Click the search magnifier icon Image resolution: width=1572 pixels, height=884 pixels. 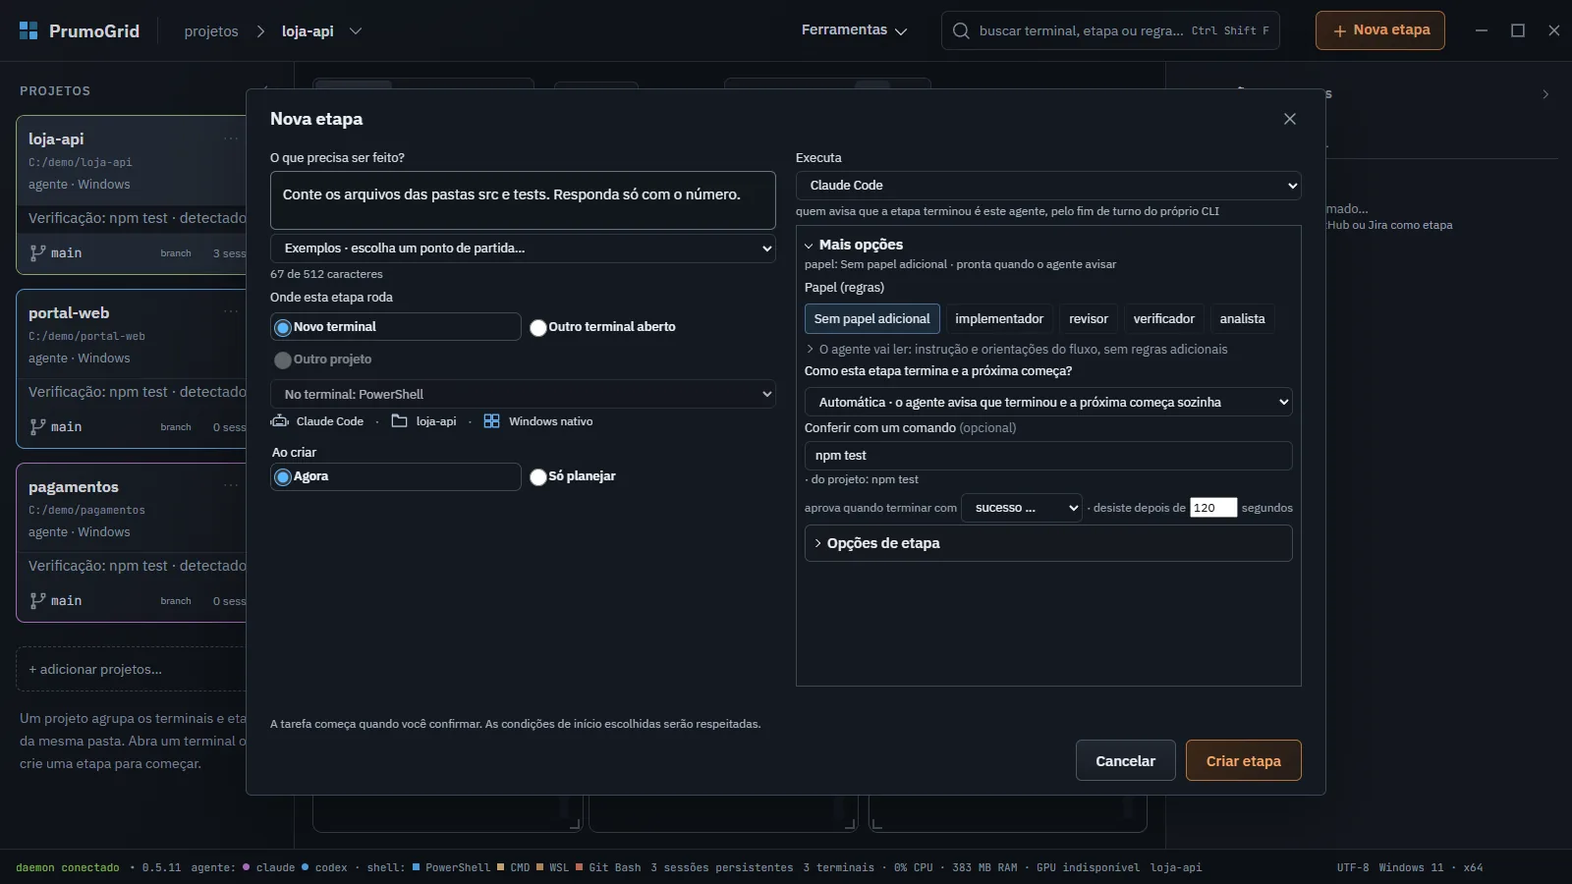(x=961, y=30)
